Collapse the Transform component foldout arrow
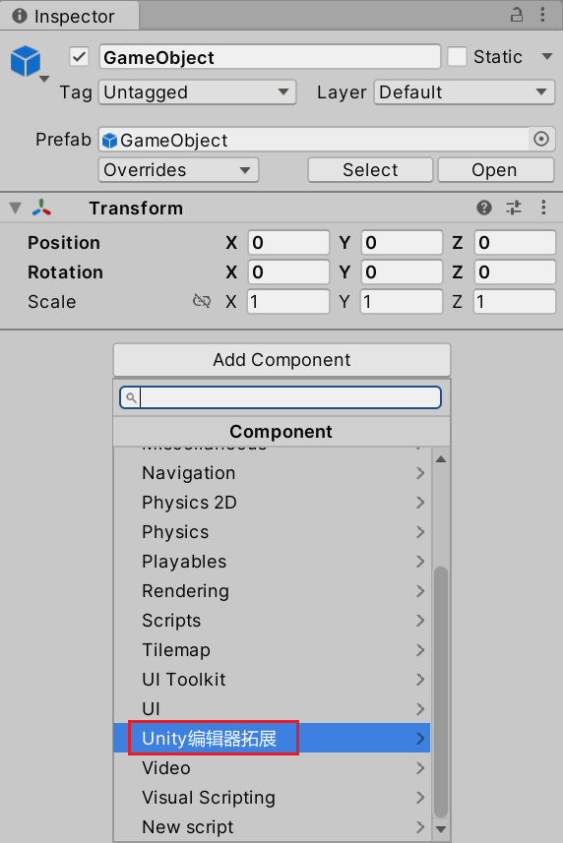The height and width of the screenshot is (843, 563). [15, 208]
